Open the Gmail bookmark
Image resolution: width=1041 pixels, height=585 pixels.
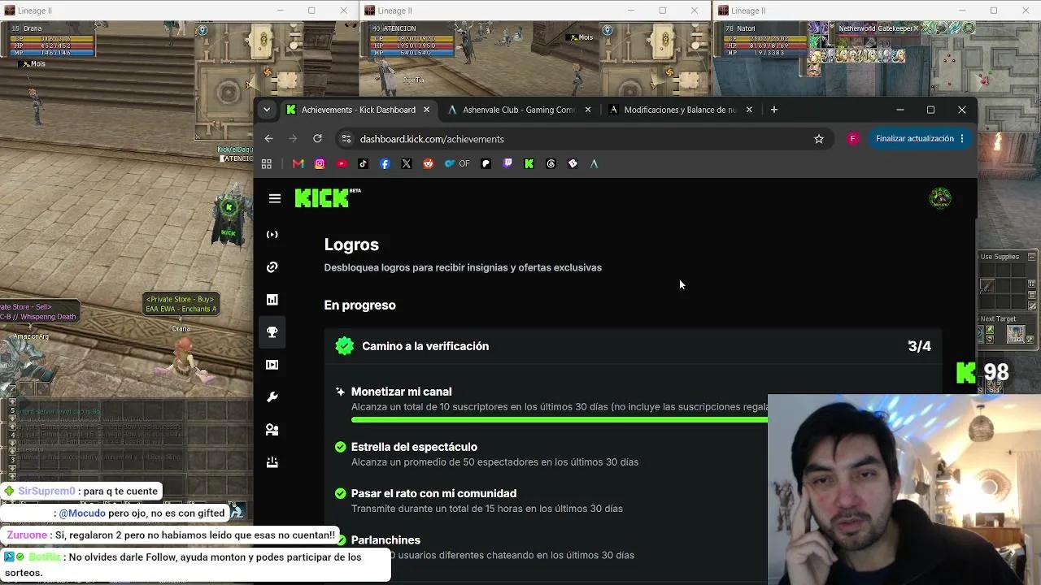(x=298, y=163)
